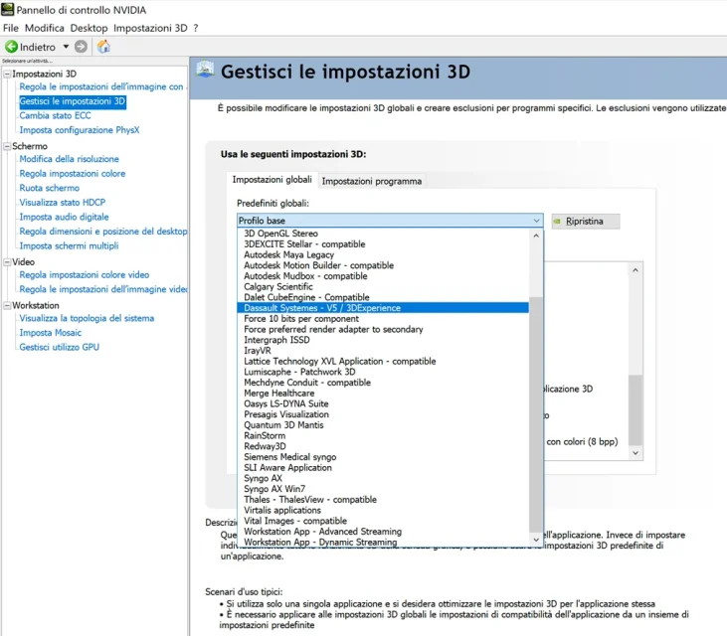The width and height of the screenshot is (727, 636).
Task: Open Imposta audio digitale link
Action: tap(64, 217)
